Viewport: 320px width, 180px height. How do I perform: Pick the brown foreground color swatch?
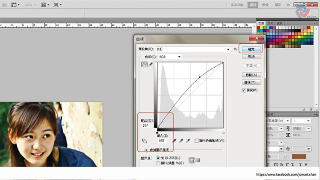299,156
